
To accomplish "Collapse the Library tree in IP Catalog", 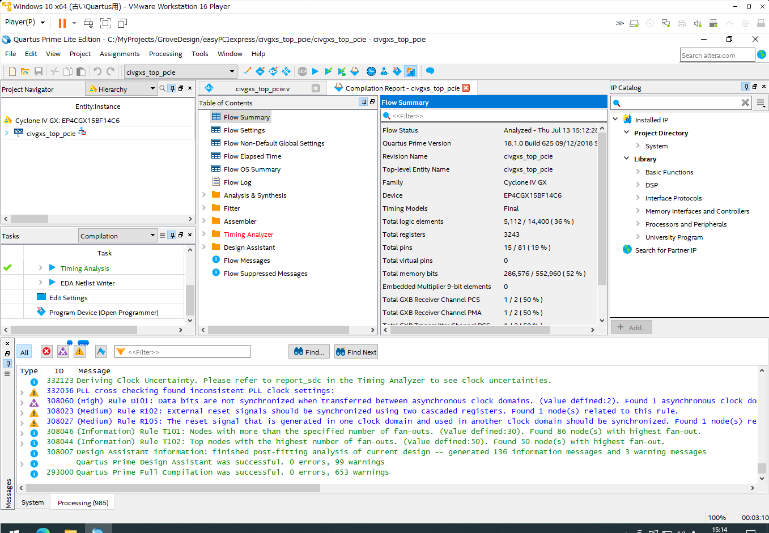I will point(627,159).
